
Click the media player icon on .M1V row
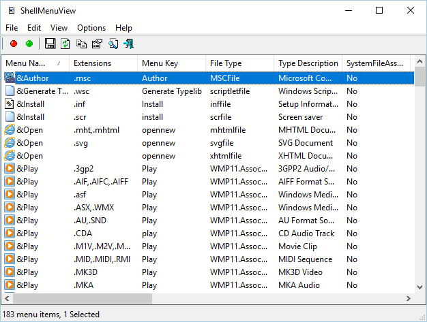click(x=10, y=246)
